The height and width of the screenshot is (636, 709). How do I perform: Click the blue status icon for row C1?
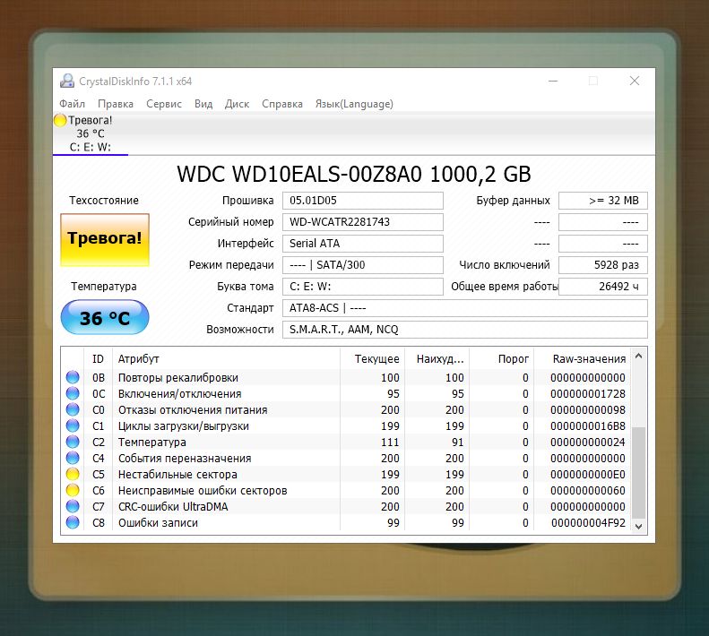click(73, 425)
